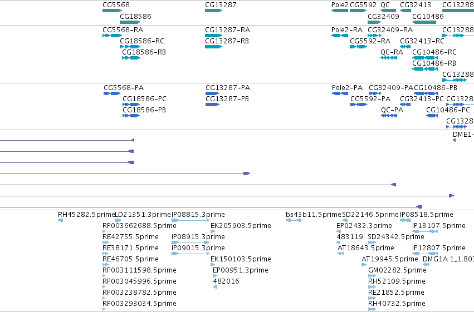Screen dimensions: 474x312
Task: Open transcript CG5568-RA
Action: [113, 36]
